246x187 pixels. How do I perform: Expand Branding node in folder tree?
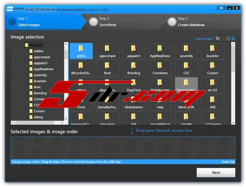[x=26, y=93]
